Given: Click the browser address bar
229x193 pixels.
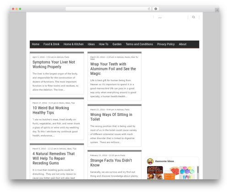Looking at the screenshot, I should click(x=109, y=9).
